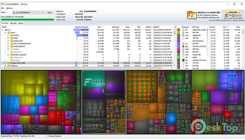Switch to the Tree View tab
This screenshot has width=245, height=140.
pos(5,23)
